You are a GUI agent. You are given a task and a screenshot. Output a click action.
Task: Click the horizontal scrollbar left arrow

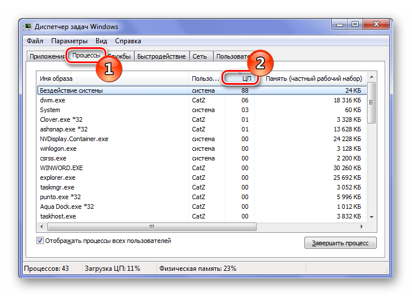coord(42,226)
